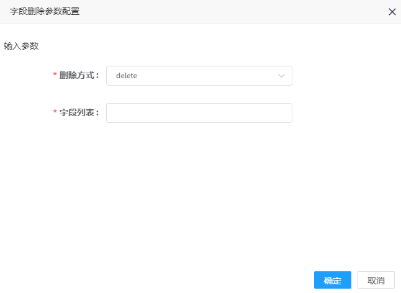
Task: Expand the 删除方式 chevron arrow
Action: tap(281, 76)
